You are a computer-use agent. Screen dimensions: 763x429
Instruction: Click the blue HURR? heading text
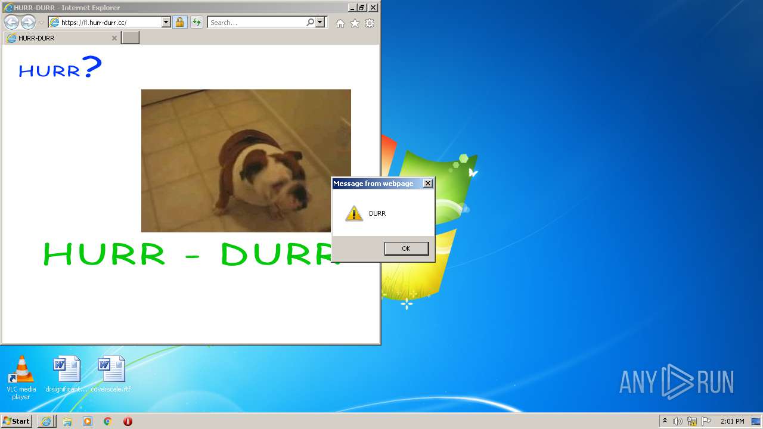tap(60, 68)
